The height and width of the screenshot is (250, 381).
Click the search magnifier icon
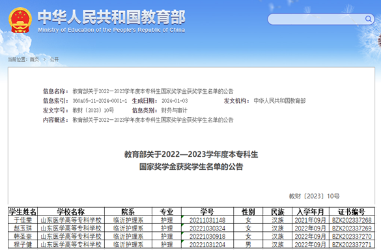tap(369, 19)
